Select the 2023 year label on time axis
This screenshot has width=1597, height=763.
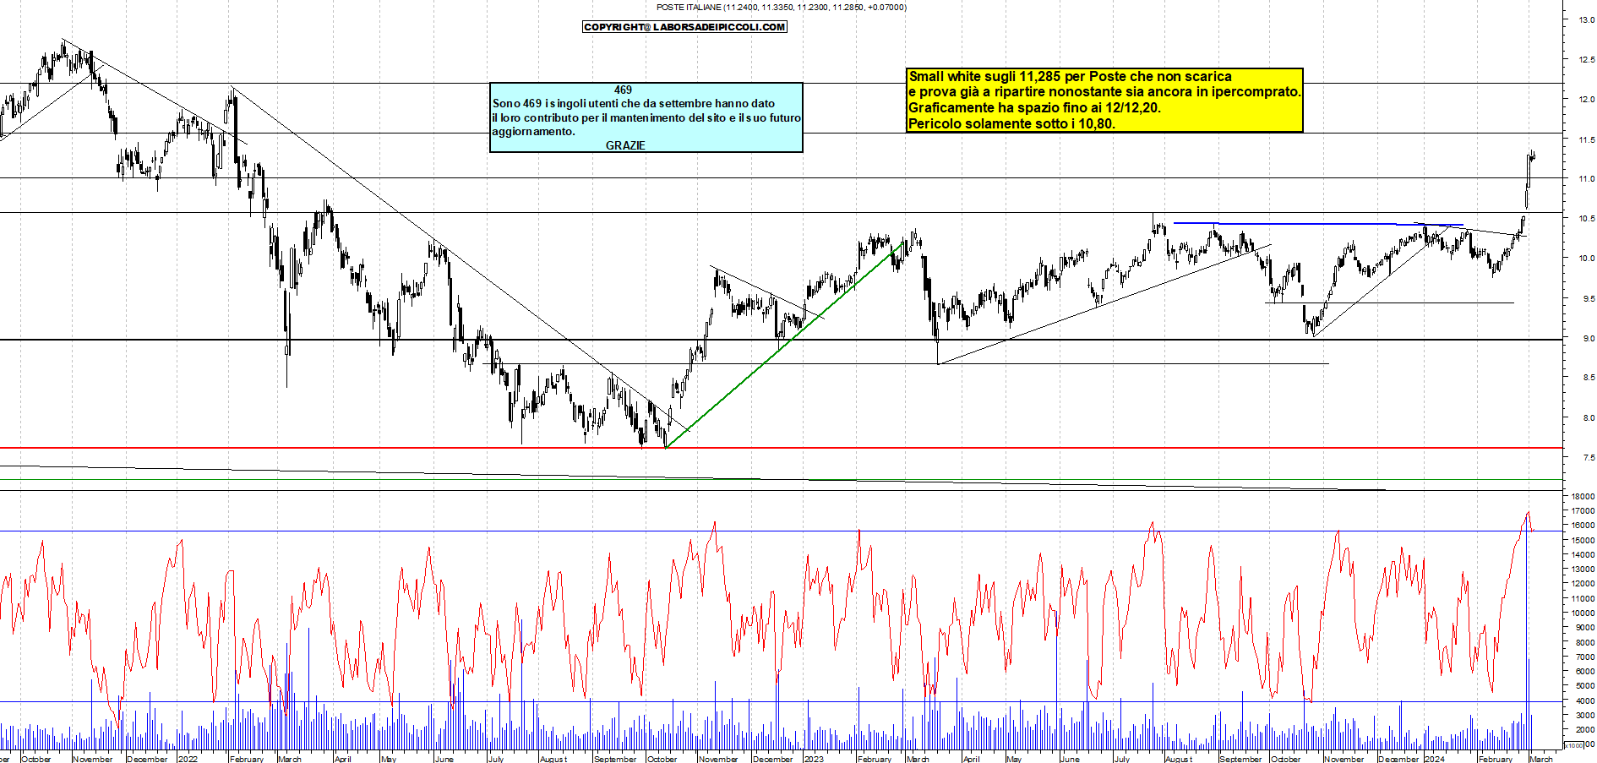pos(814,759)
